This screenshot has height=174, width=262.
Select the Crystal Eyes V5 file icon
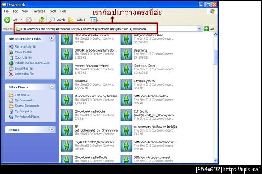click(x=126, y=84)
